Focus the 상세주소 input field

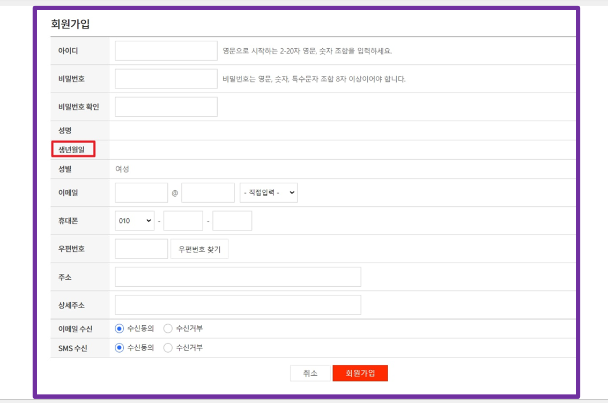pos(238,305)
